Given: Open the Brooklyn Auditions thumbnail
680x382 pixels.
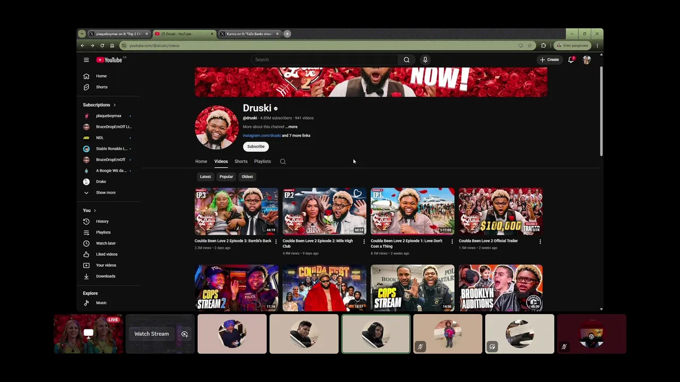Looking at the screenshot, I should pos(501,288).
